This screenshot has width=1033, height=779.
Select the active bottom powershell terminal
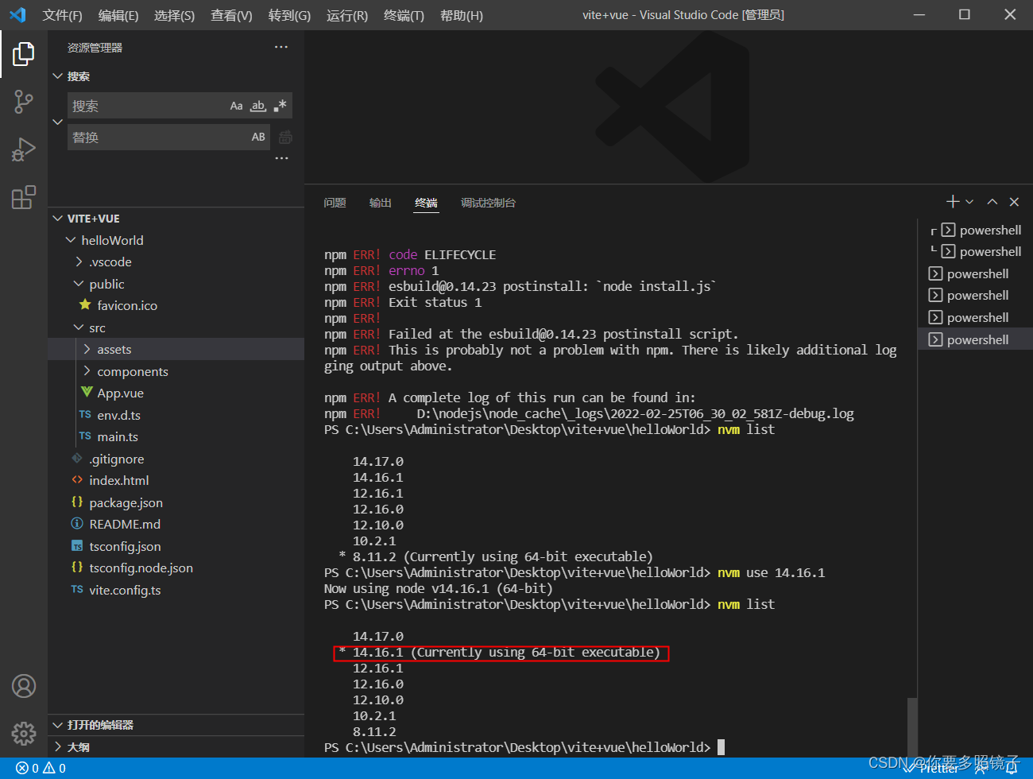(975, 339)
